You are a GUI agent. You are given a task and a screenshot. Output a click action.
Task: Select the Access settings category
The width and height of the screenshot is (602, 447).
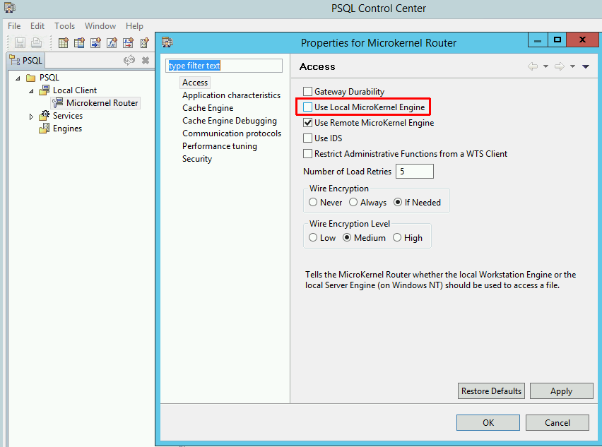pyautogui.click(x=195, y=83)
